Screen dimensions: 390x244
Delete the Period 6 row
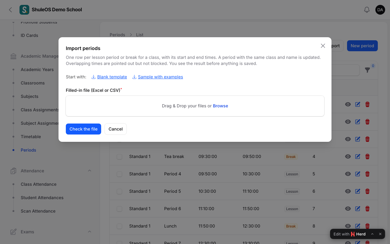[x=367, y=209]
